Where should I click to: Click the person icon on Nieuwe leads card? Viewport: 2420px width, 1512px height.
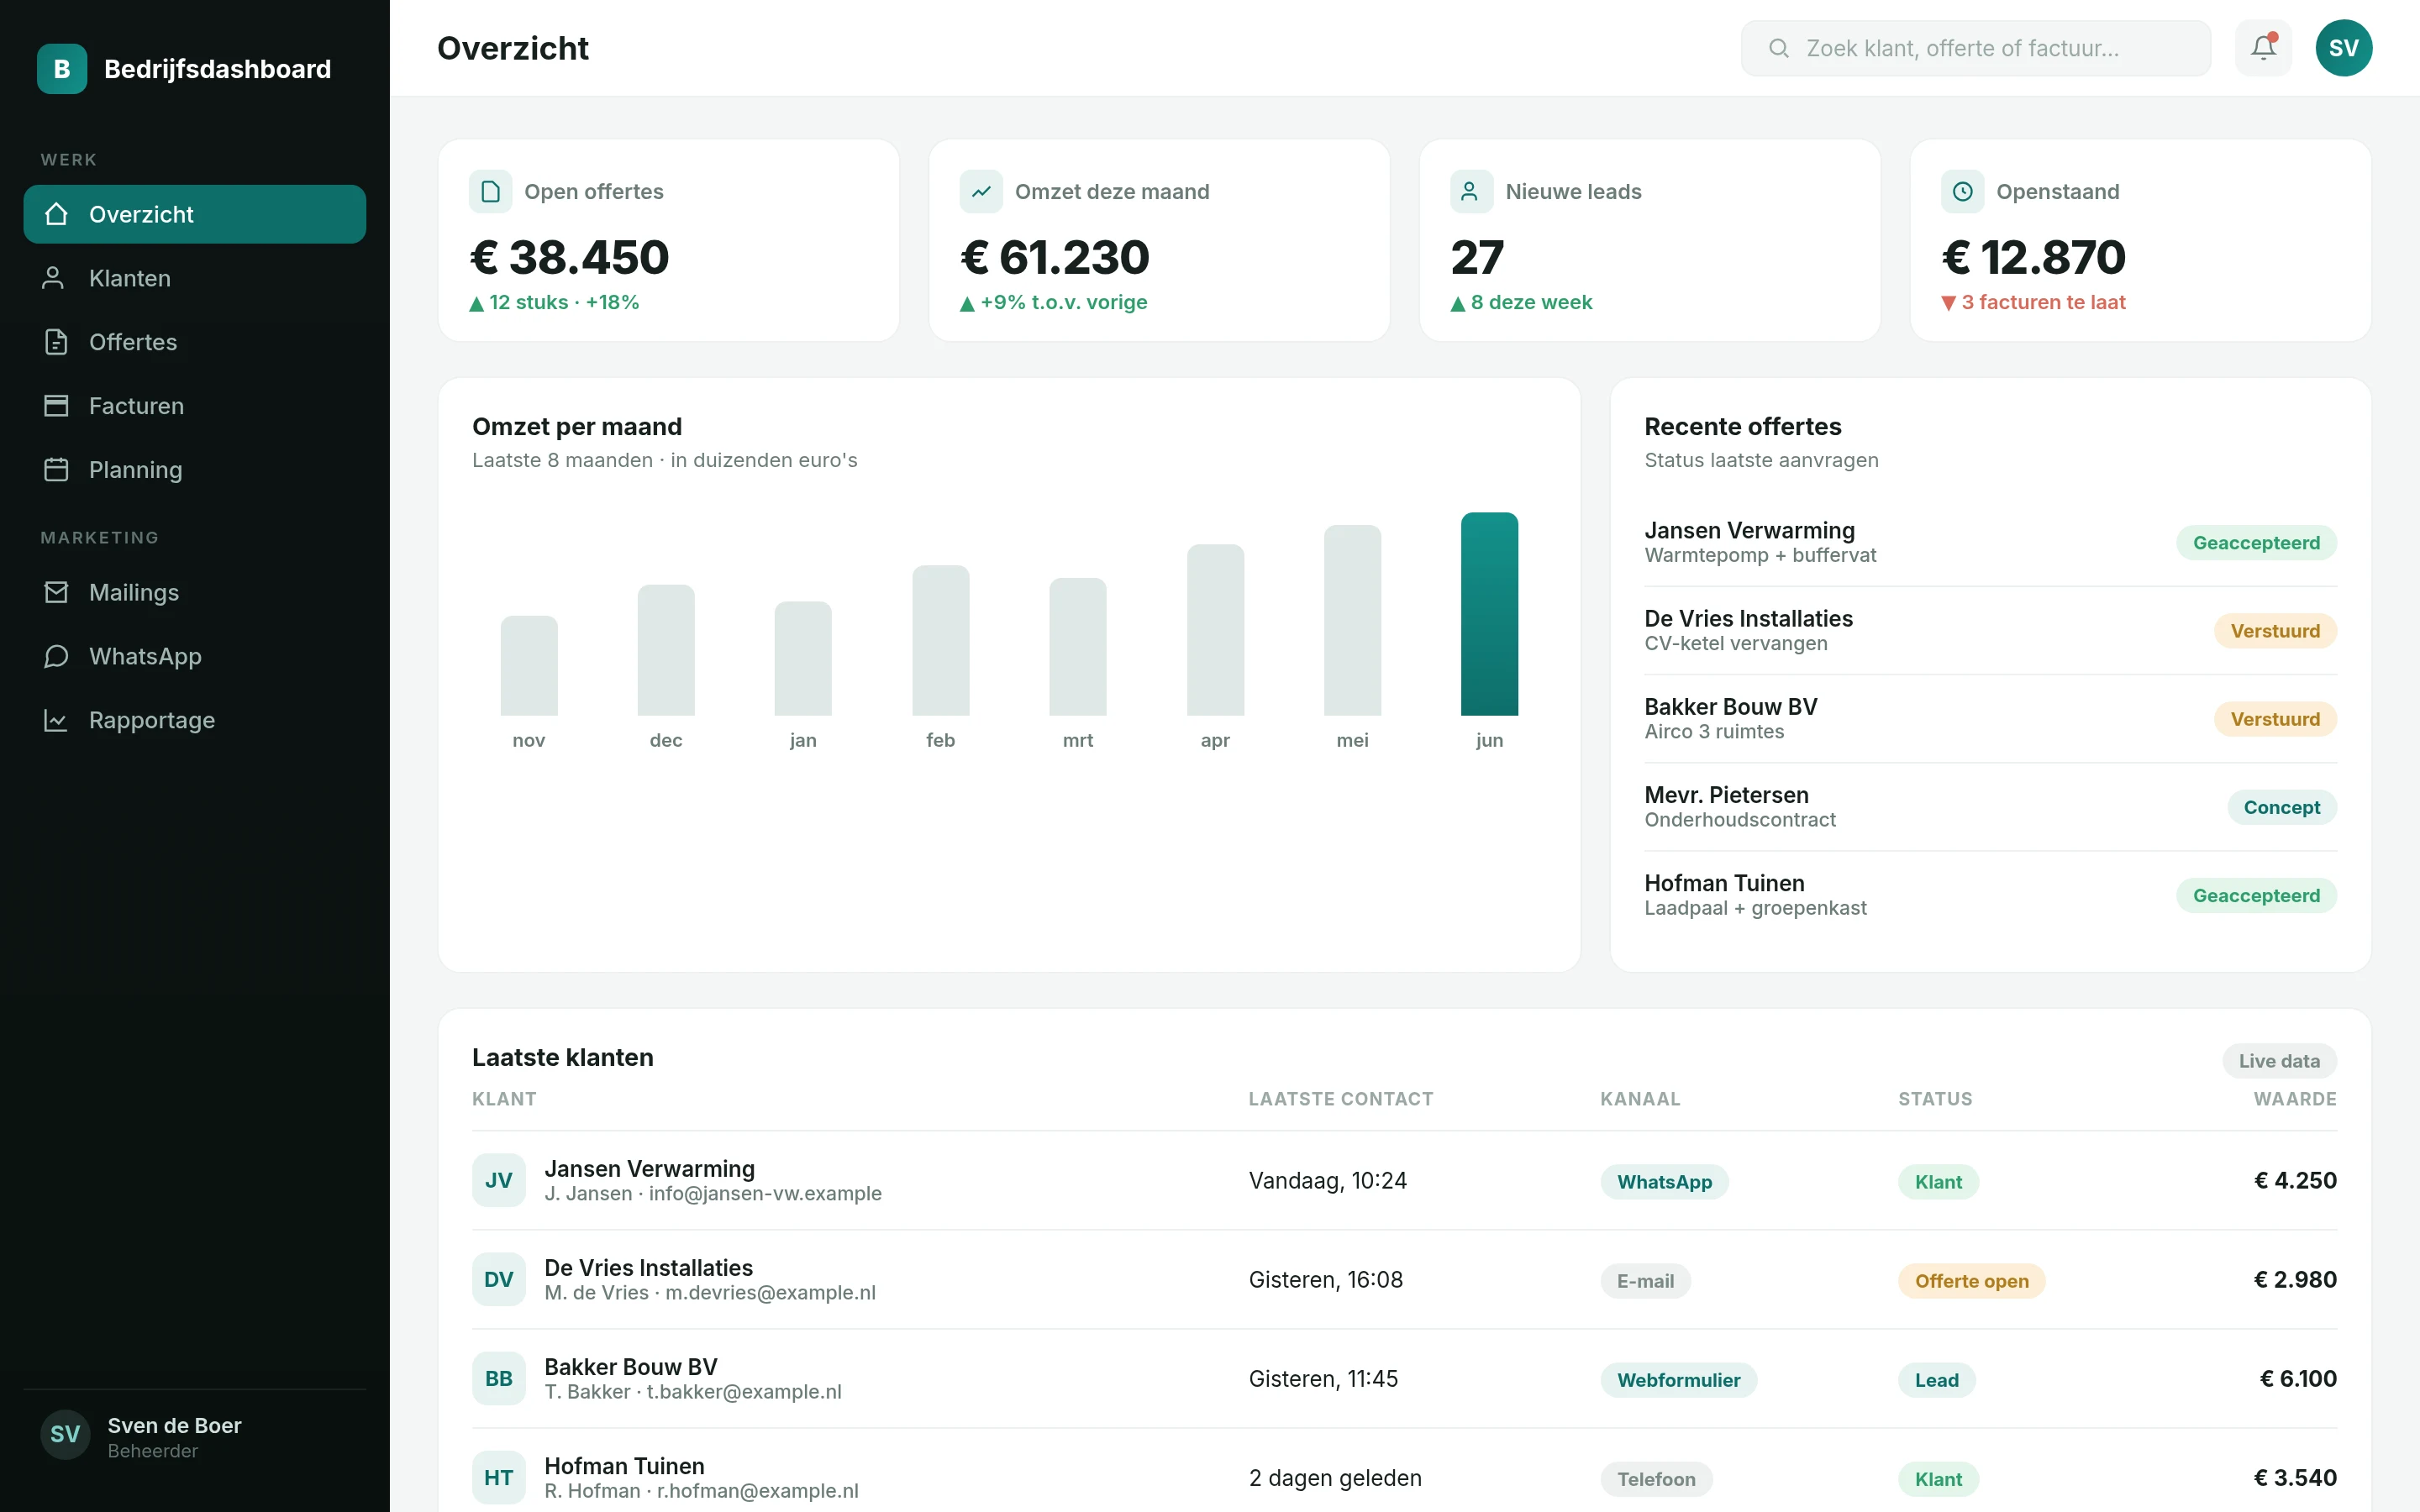pyautogui.click(x=1471, y=191)
